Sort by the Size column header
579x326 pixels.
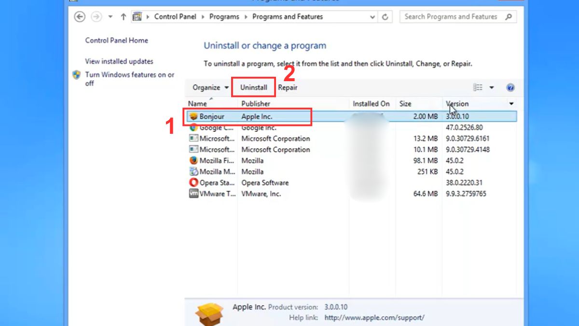[x=405, y=104]
